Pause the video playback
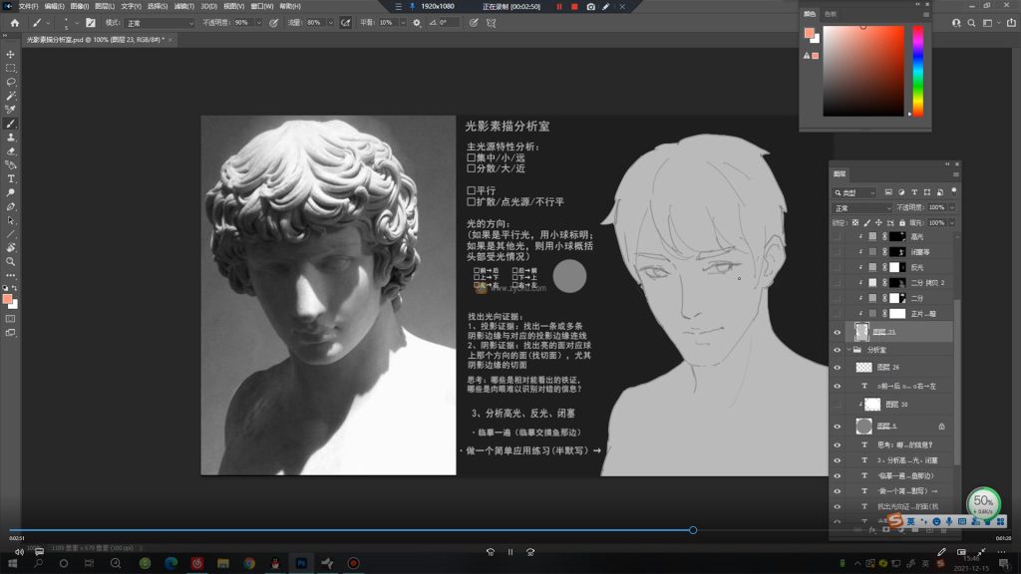The image size is (1021, 574). (x=510, y=552)
